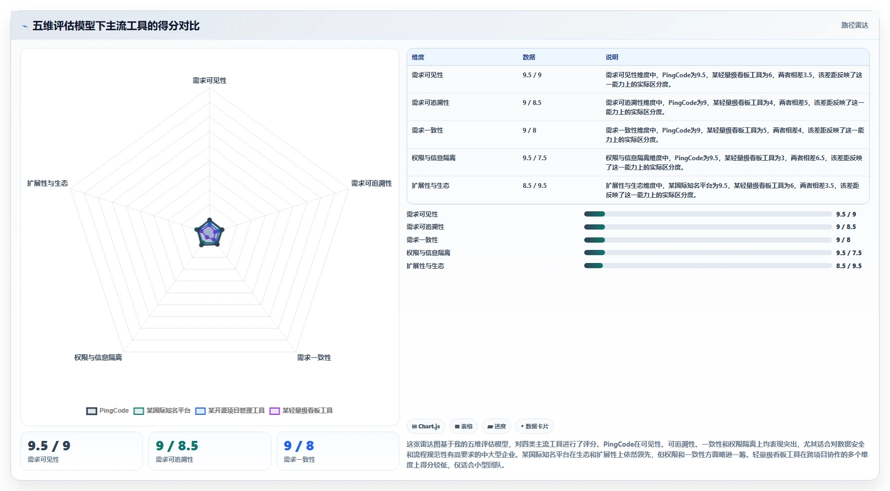Click the blue icon before the panel title
The image size is (890, 491).
pyautogui.click(x=25, y=26)
